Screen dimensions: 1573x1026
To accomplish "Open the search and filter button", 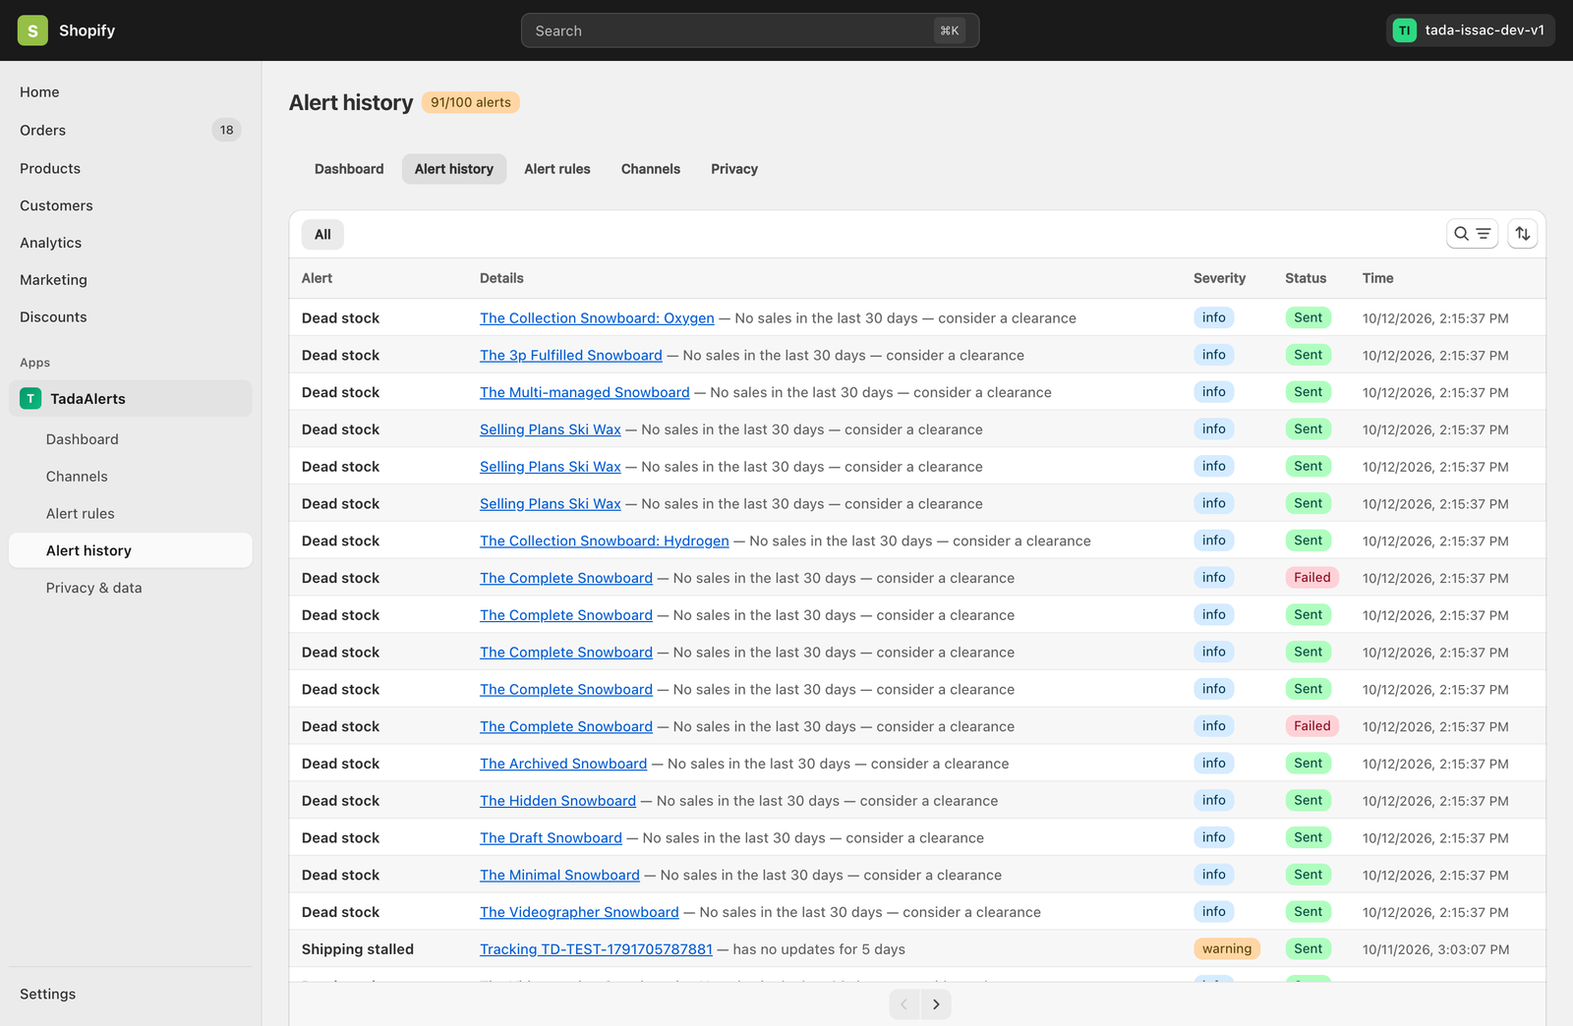I will (x=1472, y=234).
